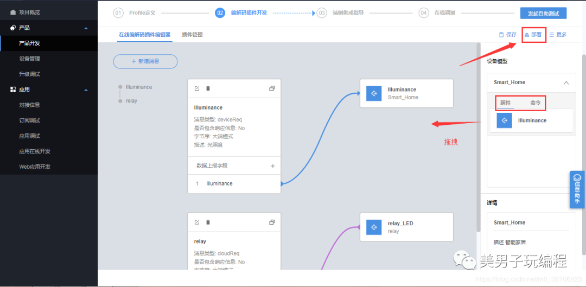Select relay in message list outline

pyautogui.click(x=131, y=101)
